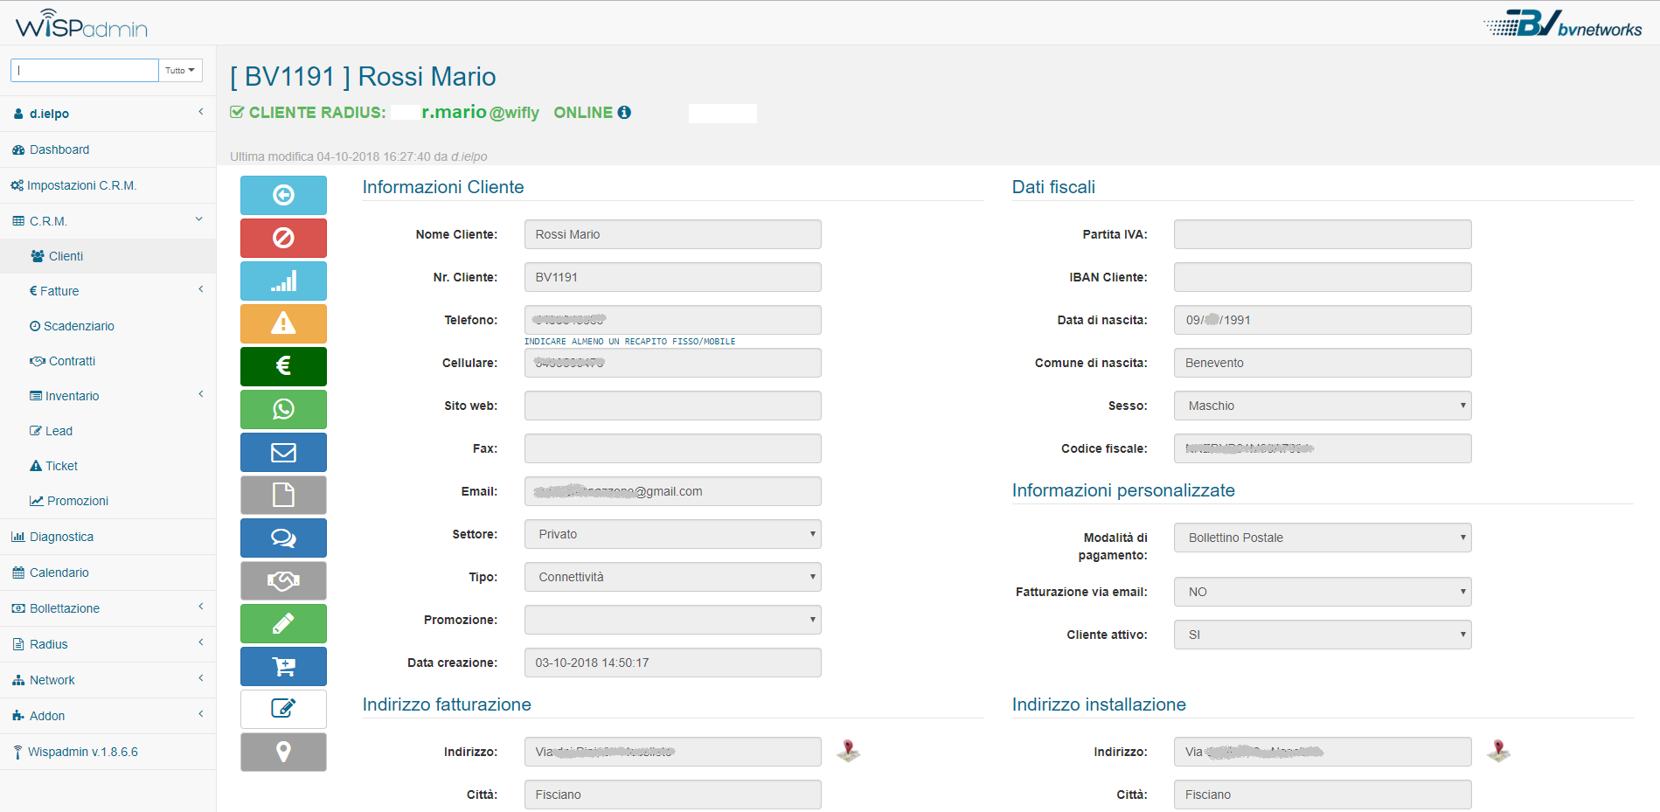The height and width of the screenshot is (812, 1660).
Task: Open the Promozione dropdown
Action: point(672,620)
